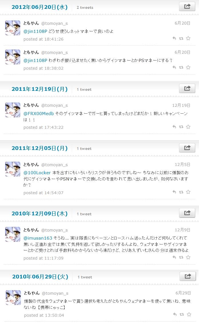Open the @imusan163 mention link
199x325 pixels.
tap(38, 238)
